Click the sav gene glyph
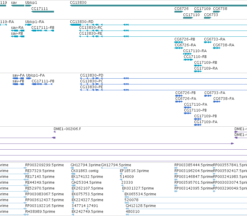Screen dimensions: 247x216 pyautogui.click(x=18, y=6)
